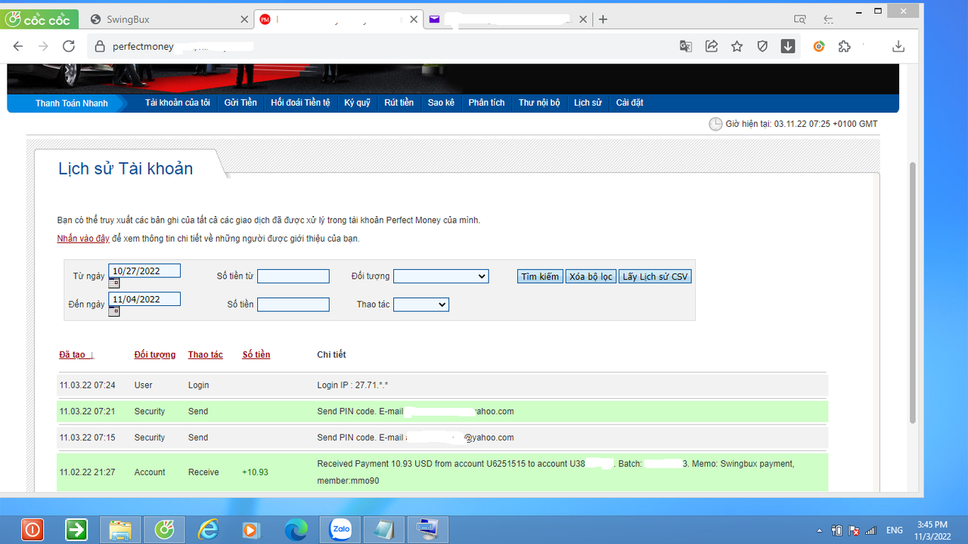Screen dimensions: 968x544
Task: Open the Lịch sử menu item
Action: (588, 103)
